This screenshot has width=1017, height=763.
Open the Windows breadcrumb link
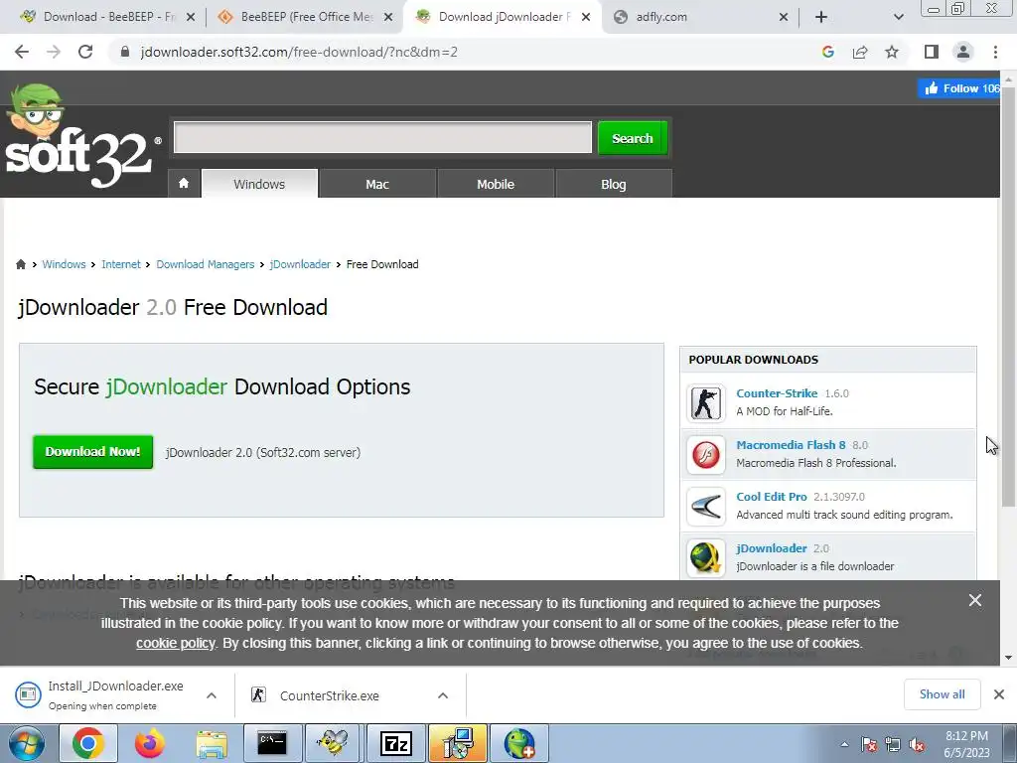click(x=64, y=264)
